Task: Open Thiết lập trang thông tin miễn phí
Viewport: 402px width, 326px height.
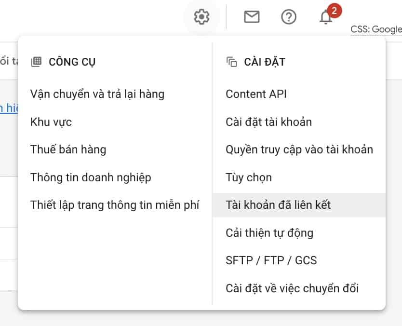Action: coord(115,205)
